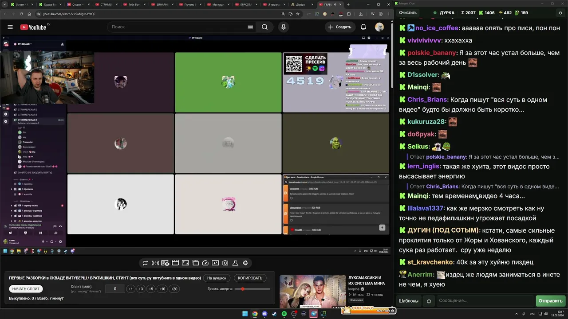Switch to the 'КРАСОТА' tab
This screenshot has width=568, height=319.
pos(245,4)
